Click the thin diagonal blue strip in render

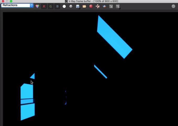(101, 71)
